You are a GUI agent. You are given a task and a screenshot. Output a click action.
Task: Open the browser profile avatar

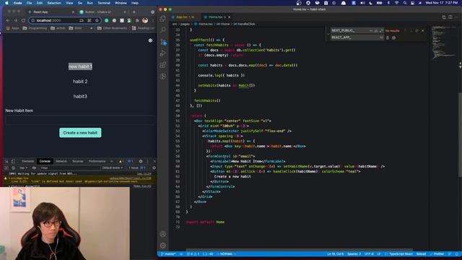[x=145, y=20]
